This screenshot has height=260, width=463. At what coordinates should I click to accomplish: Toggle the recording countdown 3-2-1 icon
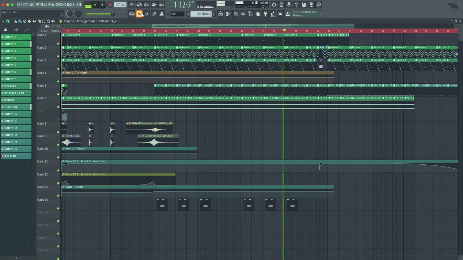(x=146, y=5)
